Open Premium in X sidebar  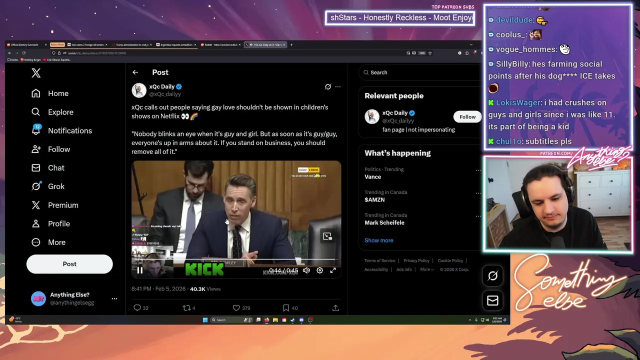pyautogui.click(x=55, y=205)
